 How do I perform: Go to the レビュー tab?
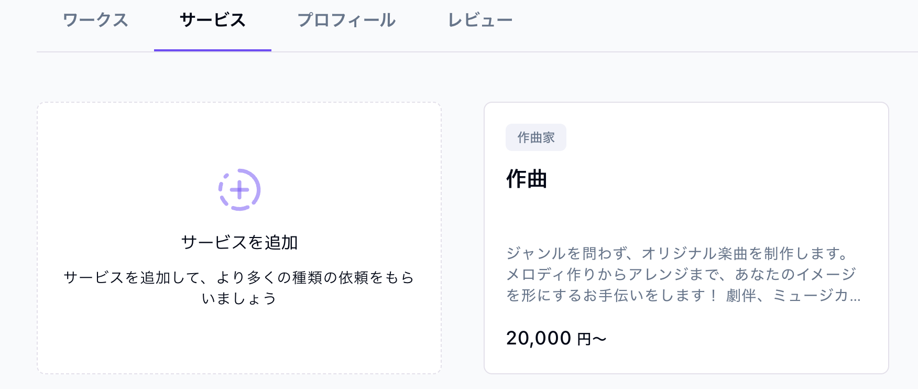click(x=480, y=20)
